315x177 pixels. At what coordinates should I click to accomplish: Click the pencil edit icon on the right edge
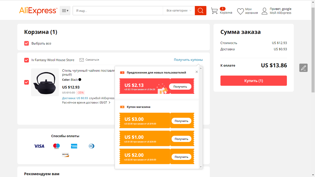(x=303, y=68)
